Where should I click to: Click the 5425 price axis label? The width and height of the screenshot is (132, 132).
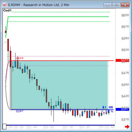click(x=125, y=96)
